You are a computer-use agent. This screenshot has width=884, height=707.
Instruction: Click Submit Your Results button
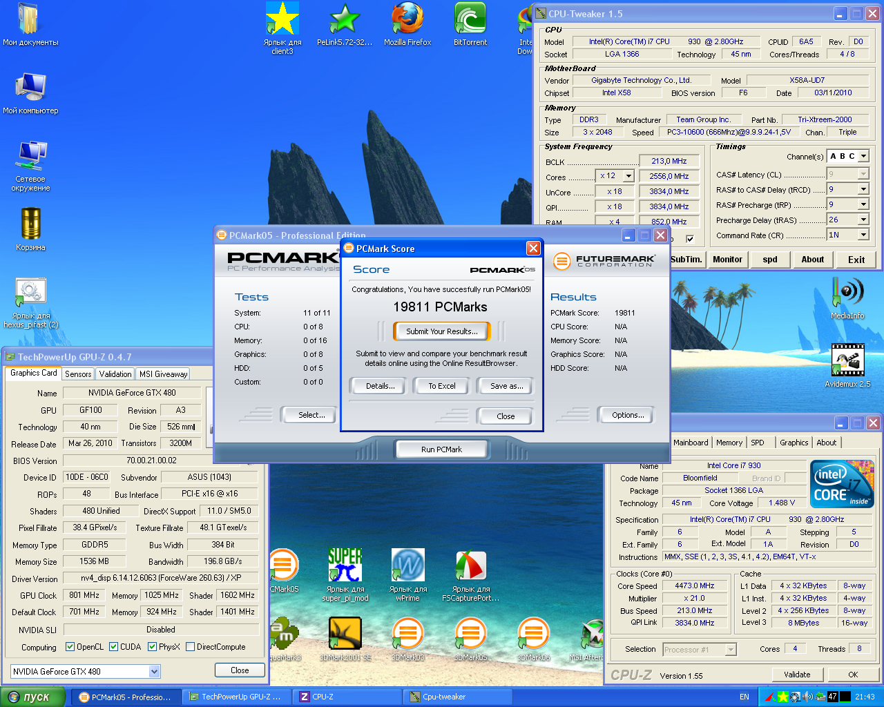(x=442, y=331)
